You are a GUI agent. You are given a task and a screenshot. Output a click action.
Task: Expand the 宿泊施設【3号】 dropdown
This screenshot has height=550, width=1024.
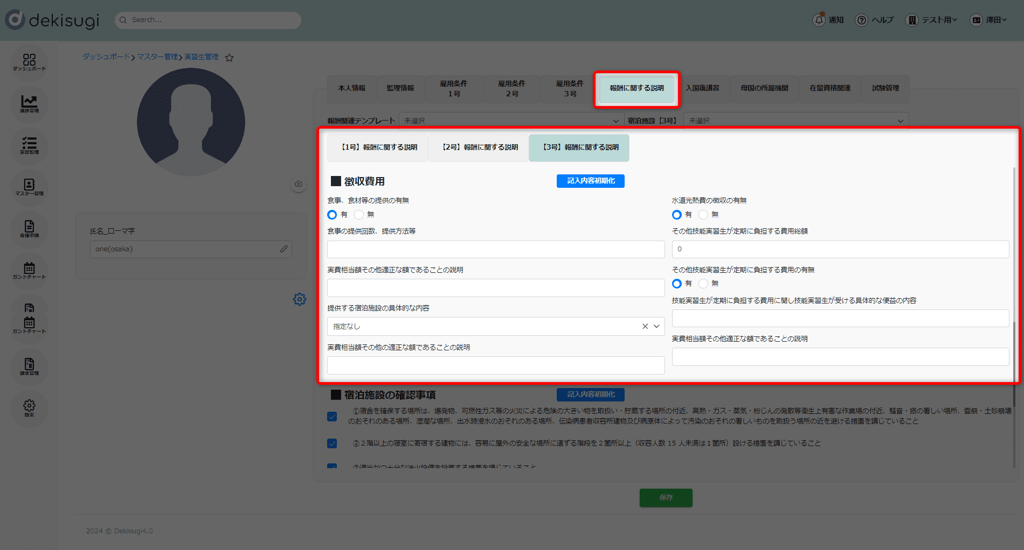[x=795, y=121]
